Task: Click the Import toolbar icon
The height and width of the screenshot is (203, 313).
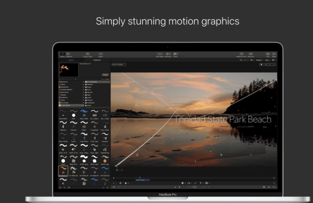Action: (x=101, y=54)
